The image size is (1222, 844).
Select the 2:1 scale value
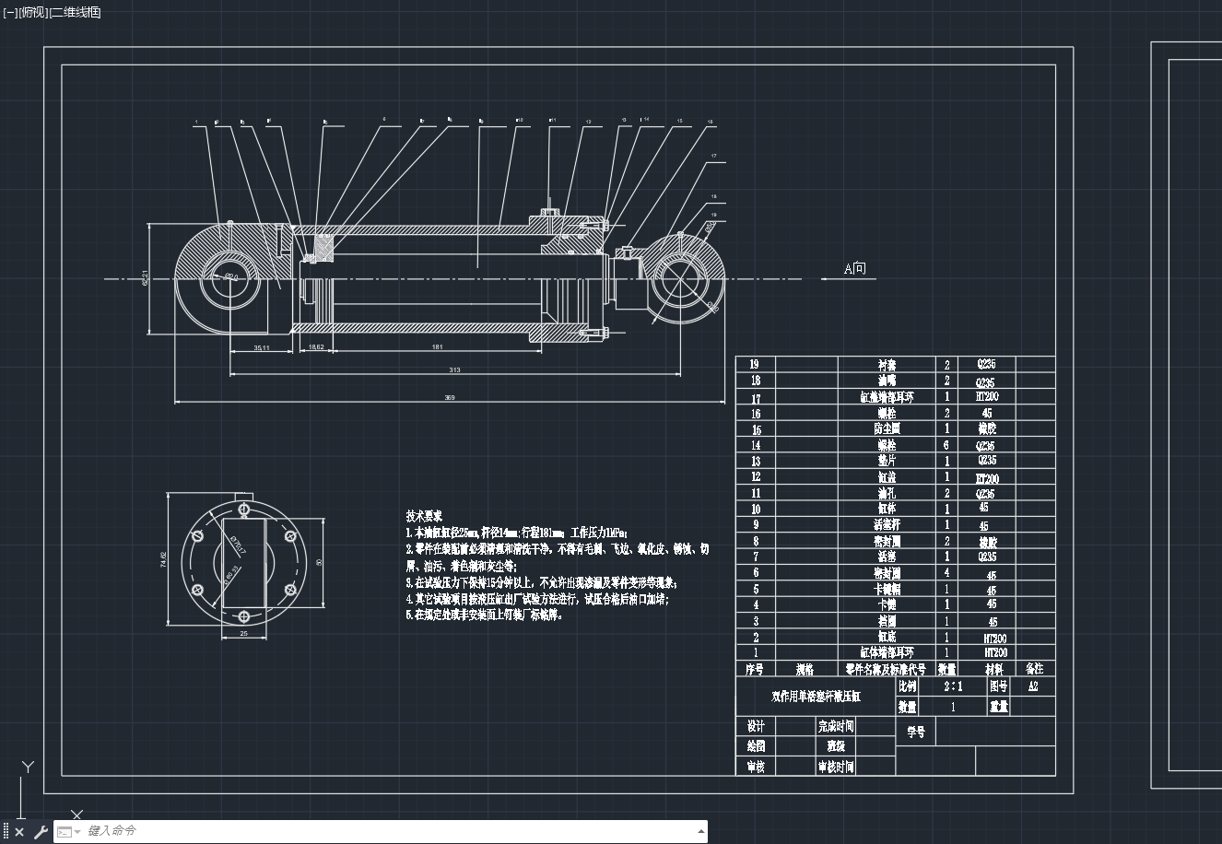coord(953,686)
